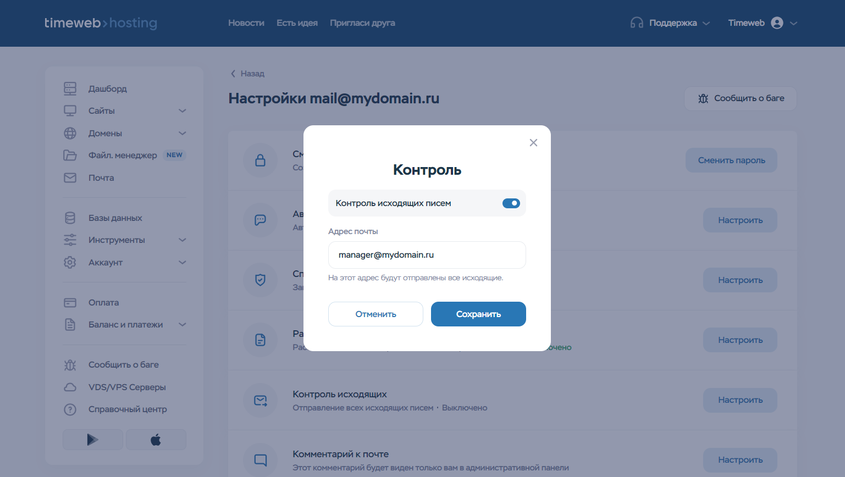Click the Базы данных database icon
This screenshot has height=477, width=845.
click(70, 218)
